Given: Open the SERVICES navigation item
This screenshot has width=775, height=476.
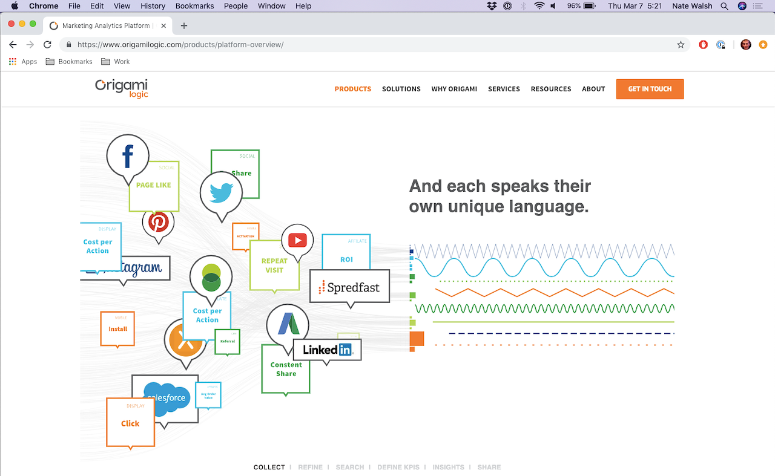Looking at the screenshot, I should pyautogui.click(x=504, y=89).
